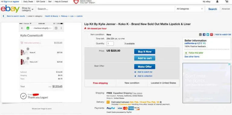232x115 pixels.
Task: Open Gift Cards from top menu
Action: tap(40, 2)
